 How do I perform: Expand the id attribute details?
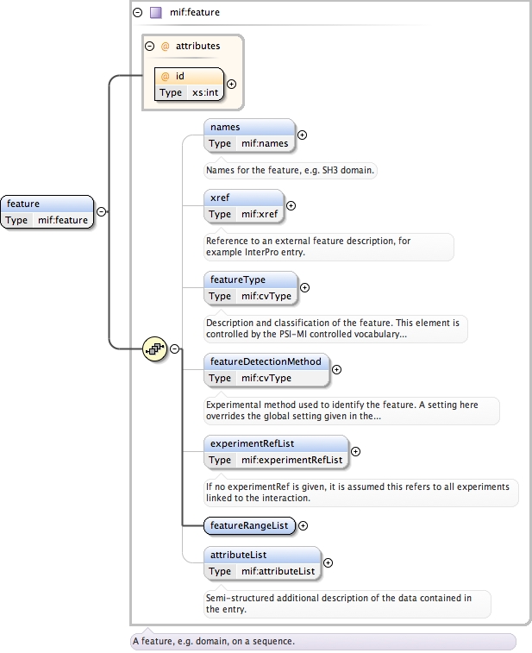point(231,85)
